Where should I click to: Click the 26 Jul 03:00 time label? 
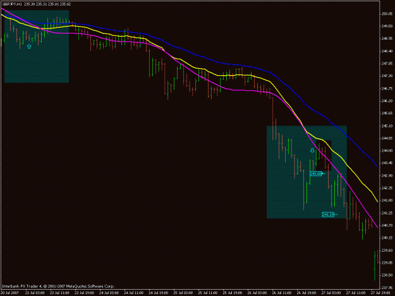click(x=257, y=293)
